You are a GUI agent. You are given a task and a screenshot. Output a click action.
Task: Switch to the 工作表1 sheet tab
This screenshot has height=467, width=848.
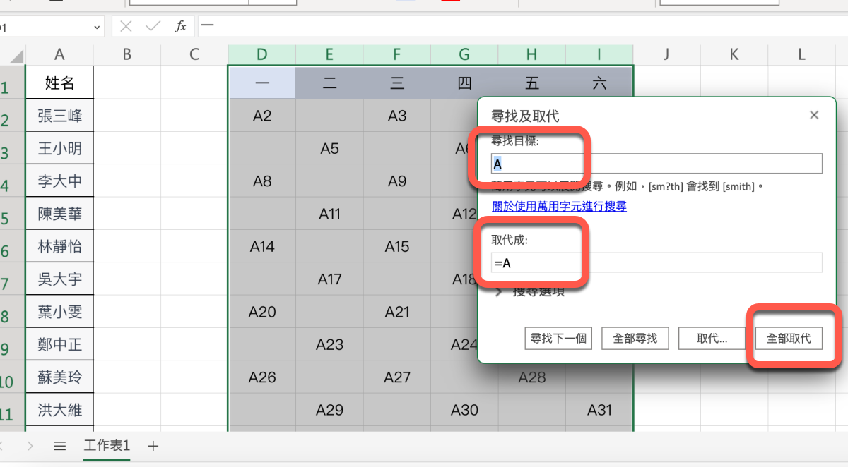pos(107,446)
